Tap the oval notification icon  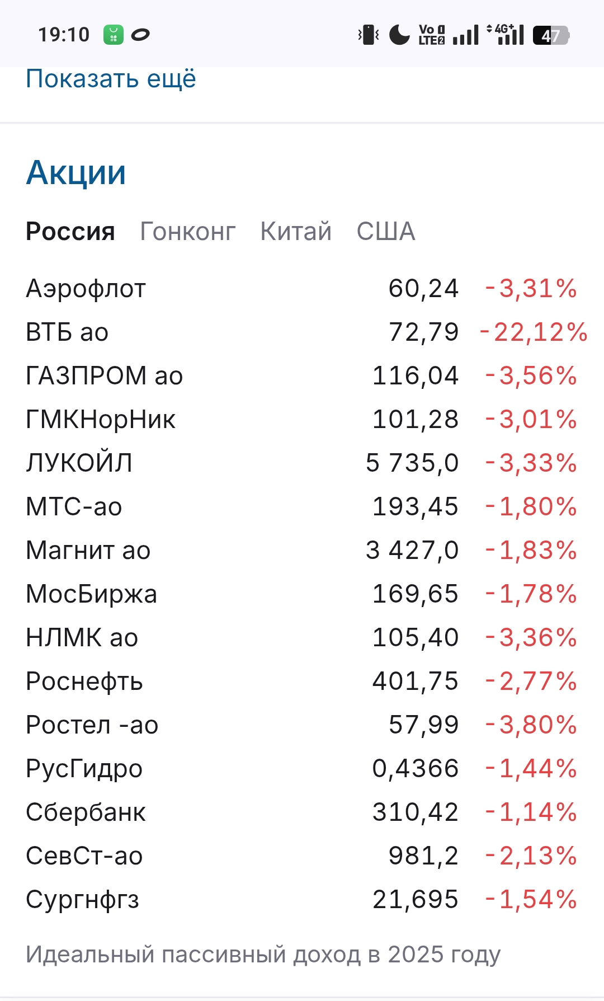[140, 35]
